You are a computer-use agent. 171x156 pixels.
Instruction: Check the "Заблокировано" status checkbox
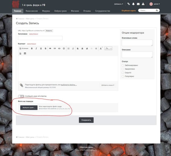pos(123,65)
